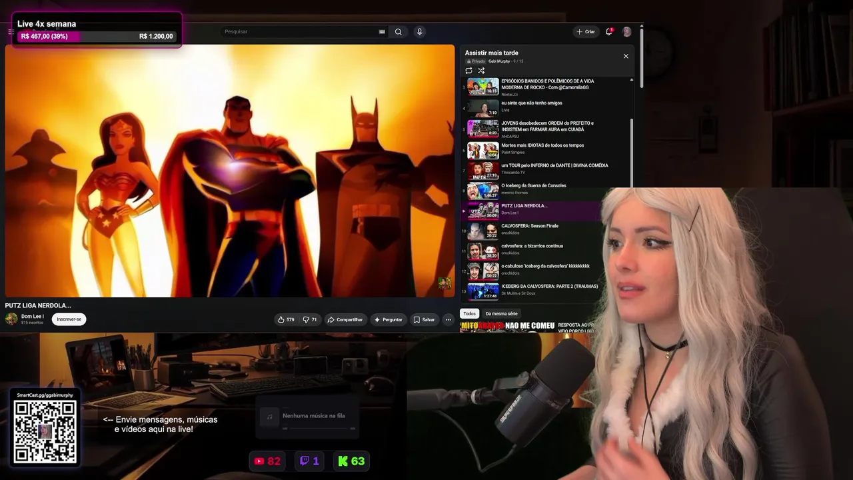This screenshot has width=853, height=480.
Task: Click the page vertical scrollbar beside the playlist
Action: (x=641, y=57)
